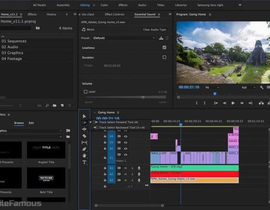The image size is (270, 210).
Task: Select the Hand tool
Action: pyautogui.click(x=84, y=155)
